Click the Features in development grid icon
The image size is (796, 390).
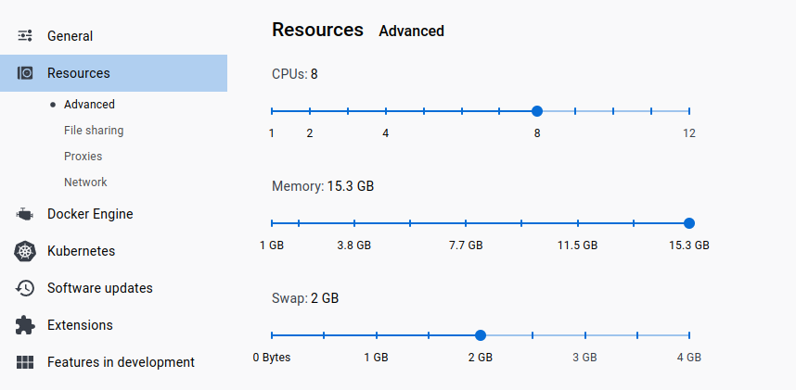click(x=25, y=362)
